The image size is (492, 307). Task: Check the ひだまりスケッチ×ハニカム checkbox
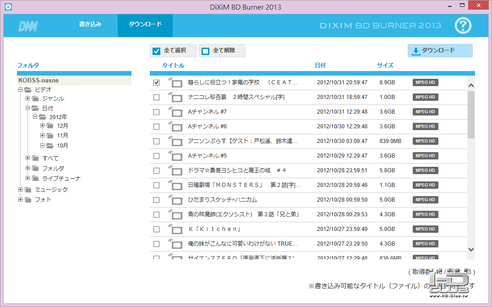(156, 200)
